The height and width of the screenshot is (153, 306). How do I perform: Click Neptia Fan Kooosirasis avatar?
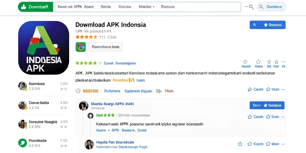pos(89,145)
